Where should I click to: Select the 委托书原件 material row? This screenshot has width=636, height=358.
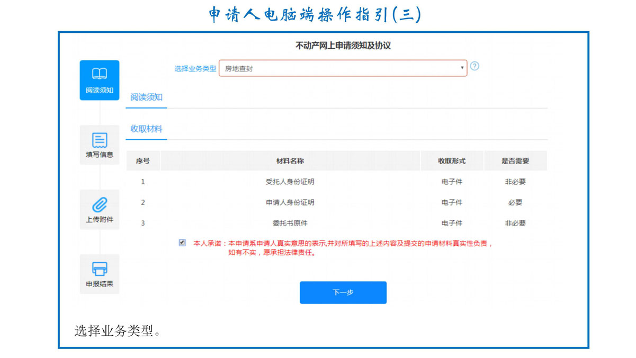pyautogui.click(x=290, y=223)
